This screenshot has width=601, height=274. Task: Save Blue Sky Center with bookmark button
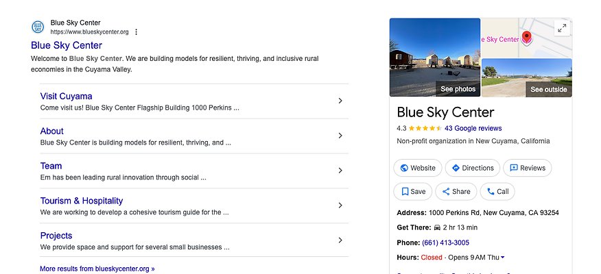(413, 192)
